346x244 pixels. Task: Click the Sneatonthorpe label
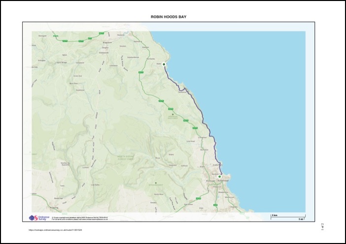tap(133, 58)
